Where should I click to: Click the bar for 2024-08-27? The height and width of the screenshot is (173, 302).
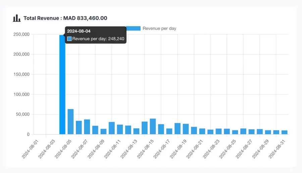pyautogui.click(x=252, y=132)
